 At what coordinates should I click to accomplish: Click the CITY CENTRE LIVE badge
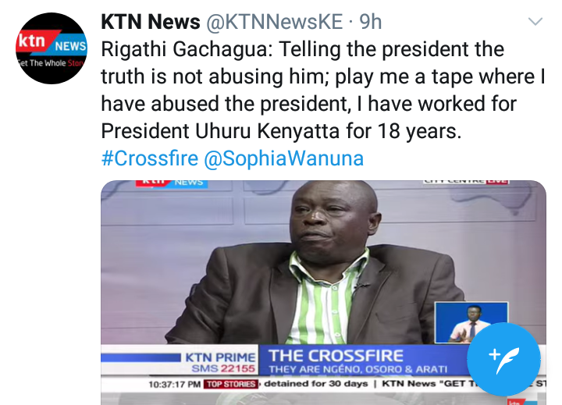(465, 182)
